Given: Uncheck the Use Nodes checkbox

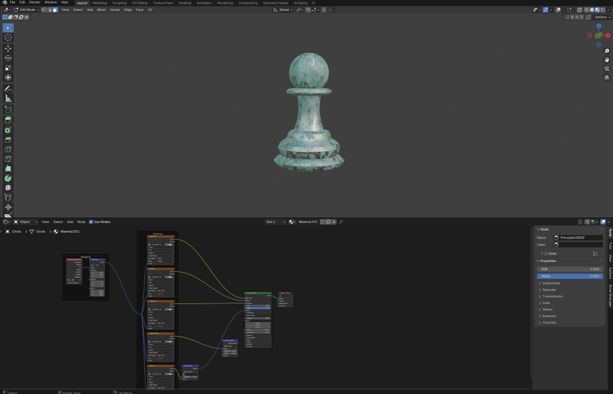Looking at the screenshot, I should tap(91, 222).
